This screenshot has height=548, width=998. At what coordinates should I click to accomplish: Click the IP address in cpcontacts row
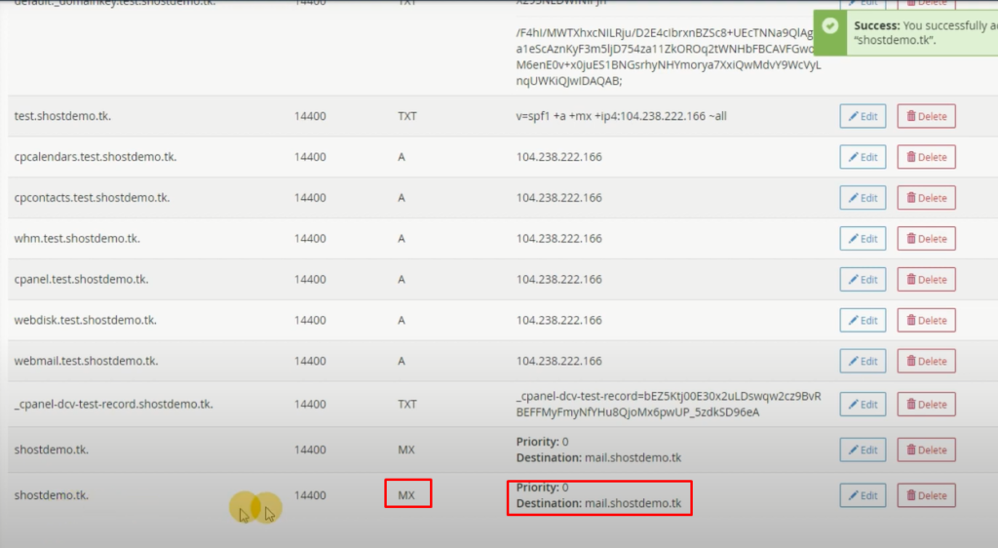558,197
